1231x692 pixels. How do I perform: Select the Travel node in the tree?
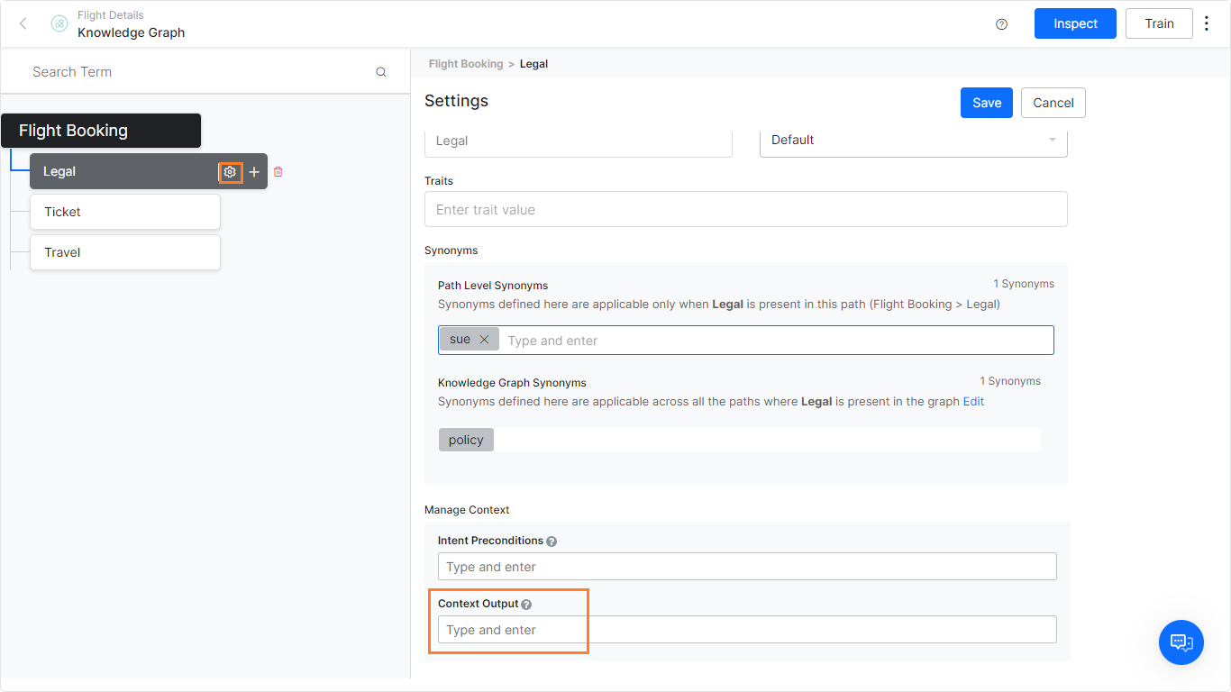[124, 252]
